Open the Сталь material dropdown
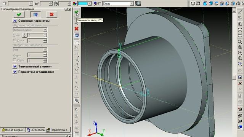 point(132,3)
